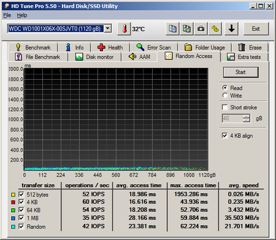Open the Disk monitor tab
Screen dimensions: 276x240
coord(94,56)
